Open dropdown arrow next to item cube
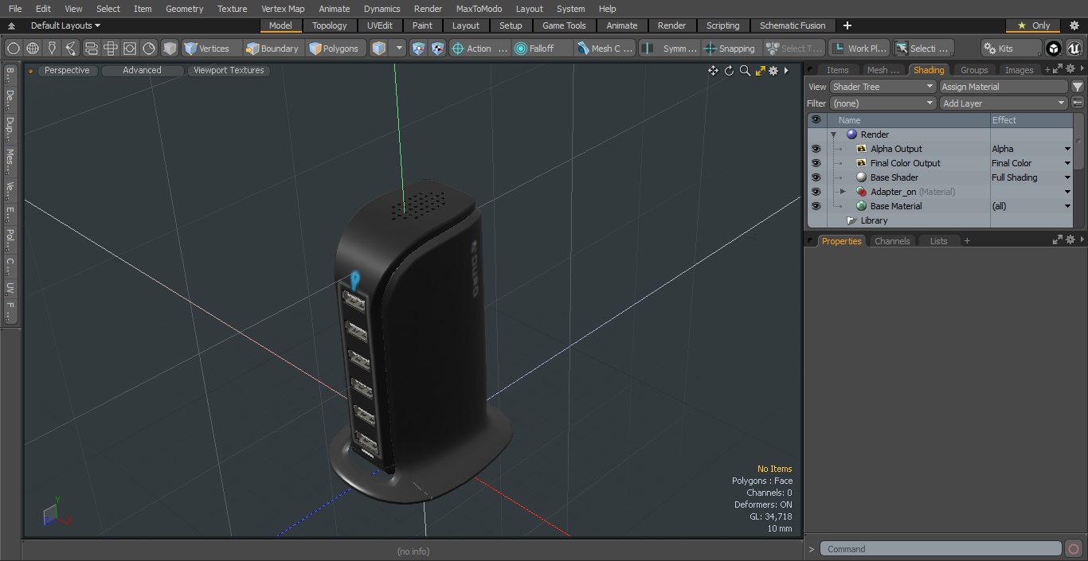The height and width of the screenshot is (561, 1088). [399, 49]
